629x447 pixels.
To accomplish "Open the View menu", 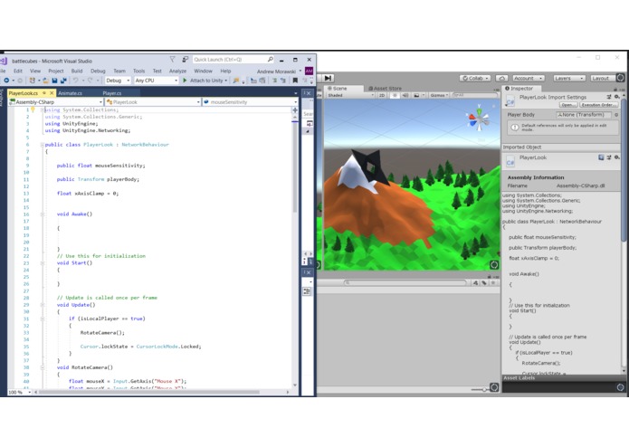I will [x=35, y=71].
